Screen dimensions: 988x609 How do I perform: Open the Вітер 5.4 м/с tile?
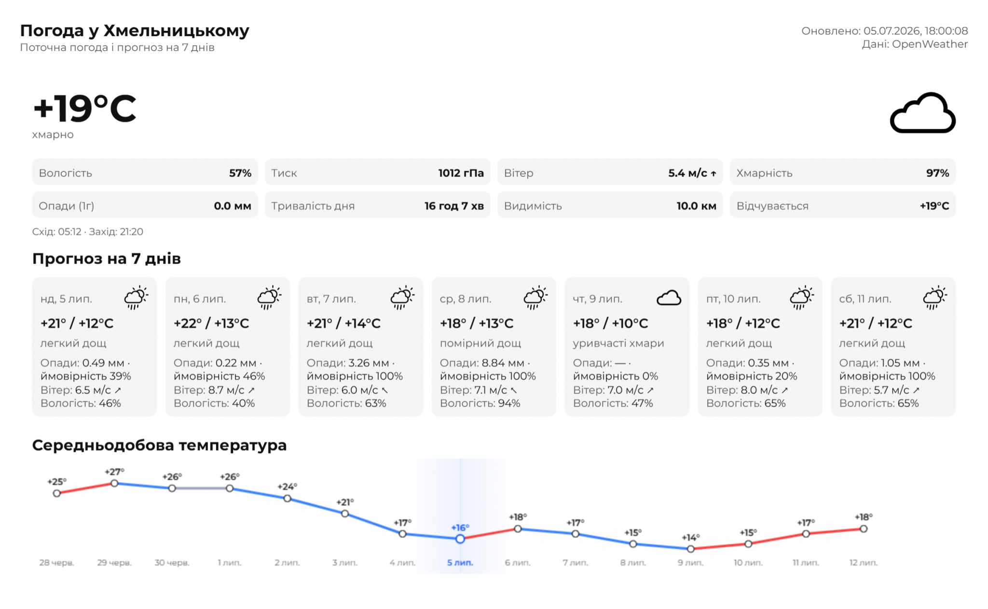click(x=610, y=172)
